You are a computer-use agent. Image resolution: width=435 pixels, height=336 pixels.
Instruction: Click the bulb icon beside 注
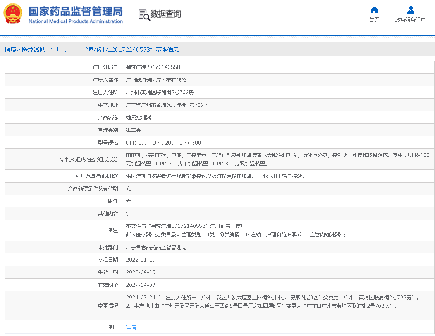click(110, 327)
